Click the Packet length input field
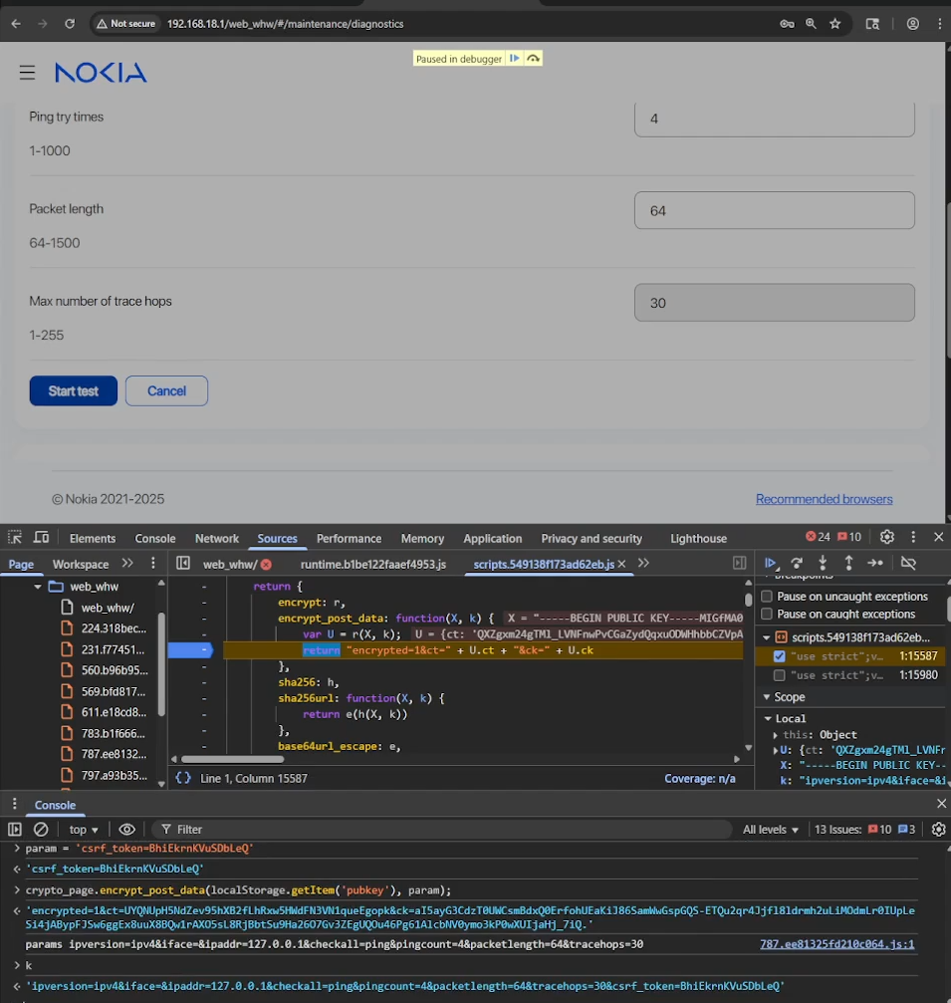 tap(774, 211)
